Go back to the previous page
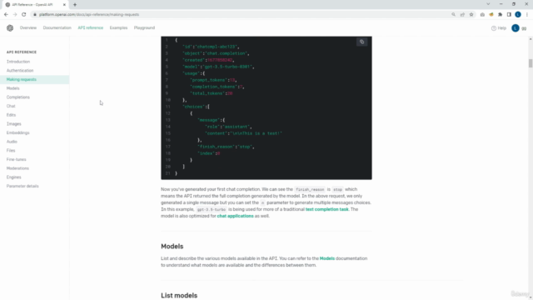Viewport: 533px width, 300px height. pos(6,15)
